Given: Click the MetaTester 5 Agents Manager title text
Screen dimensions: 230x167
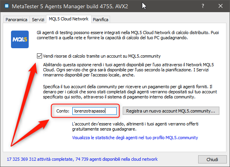Looking at the screenshot, I should 70,6.
